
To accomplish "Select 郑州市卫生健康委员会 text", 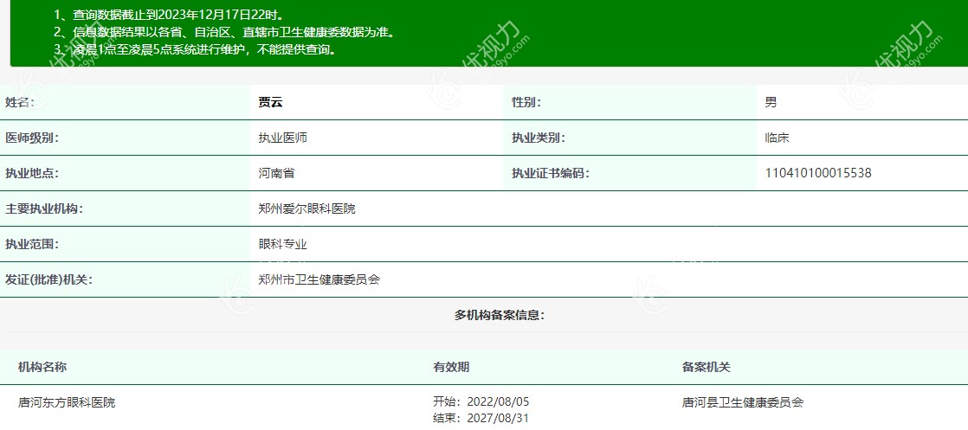I will coord(319,280).
